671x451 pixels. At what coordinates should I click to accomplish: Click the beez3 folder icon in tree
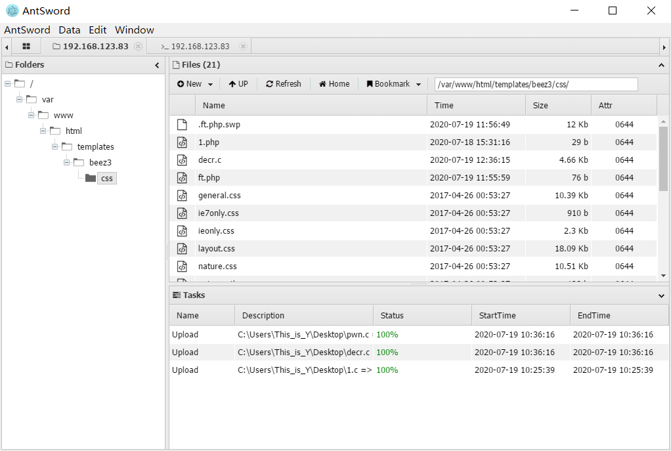coord(79,162)
